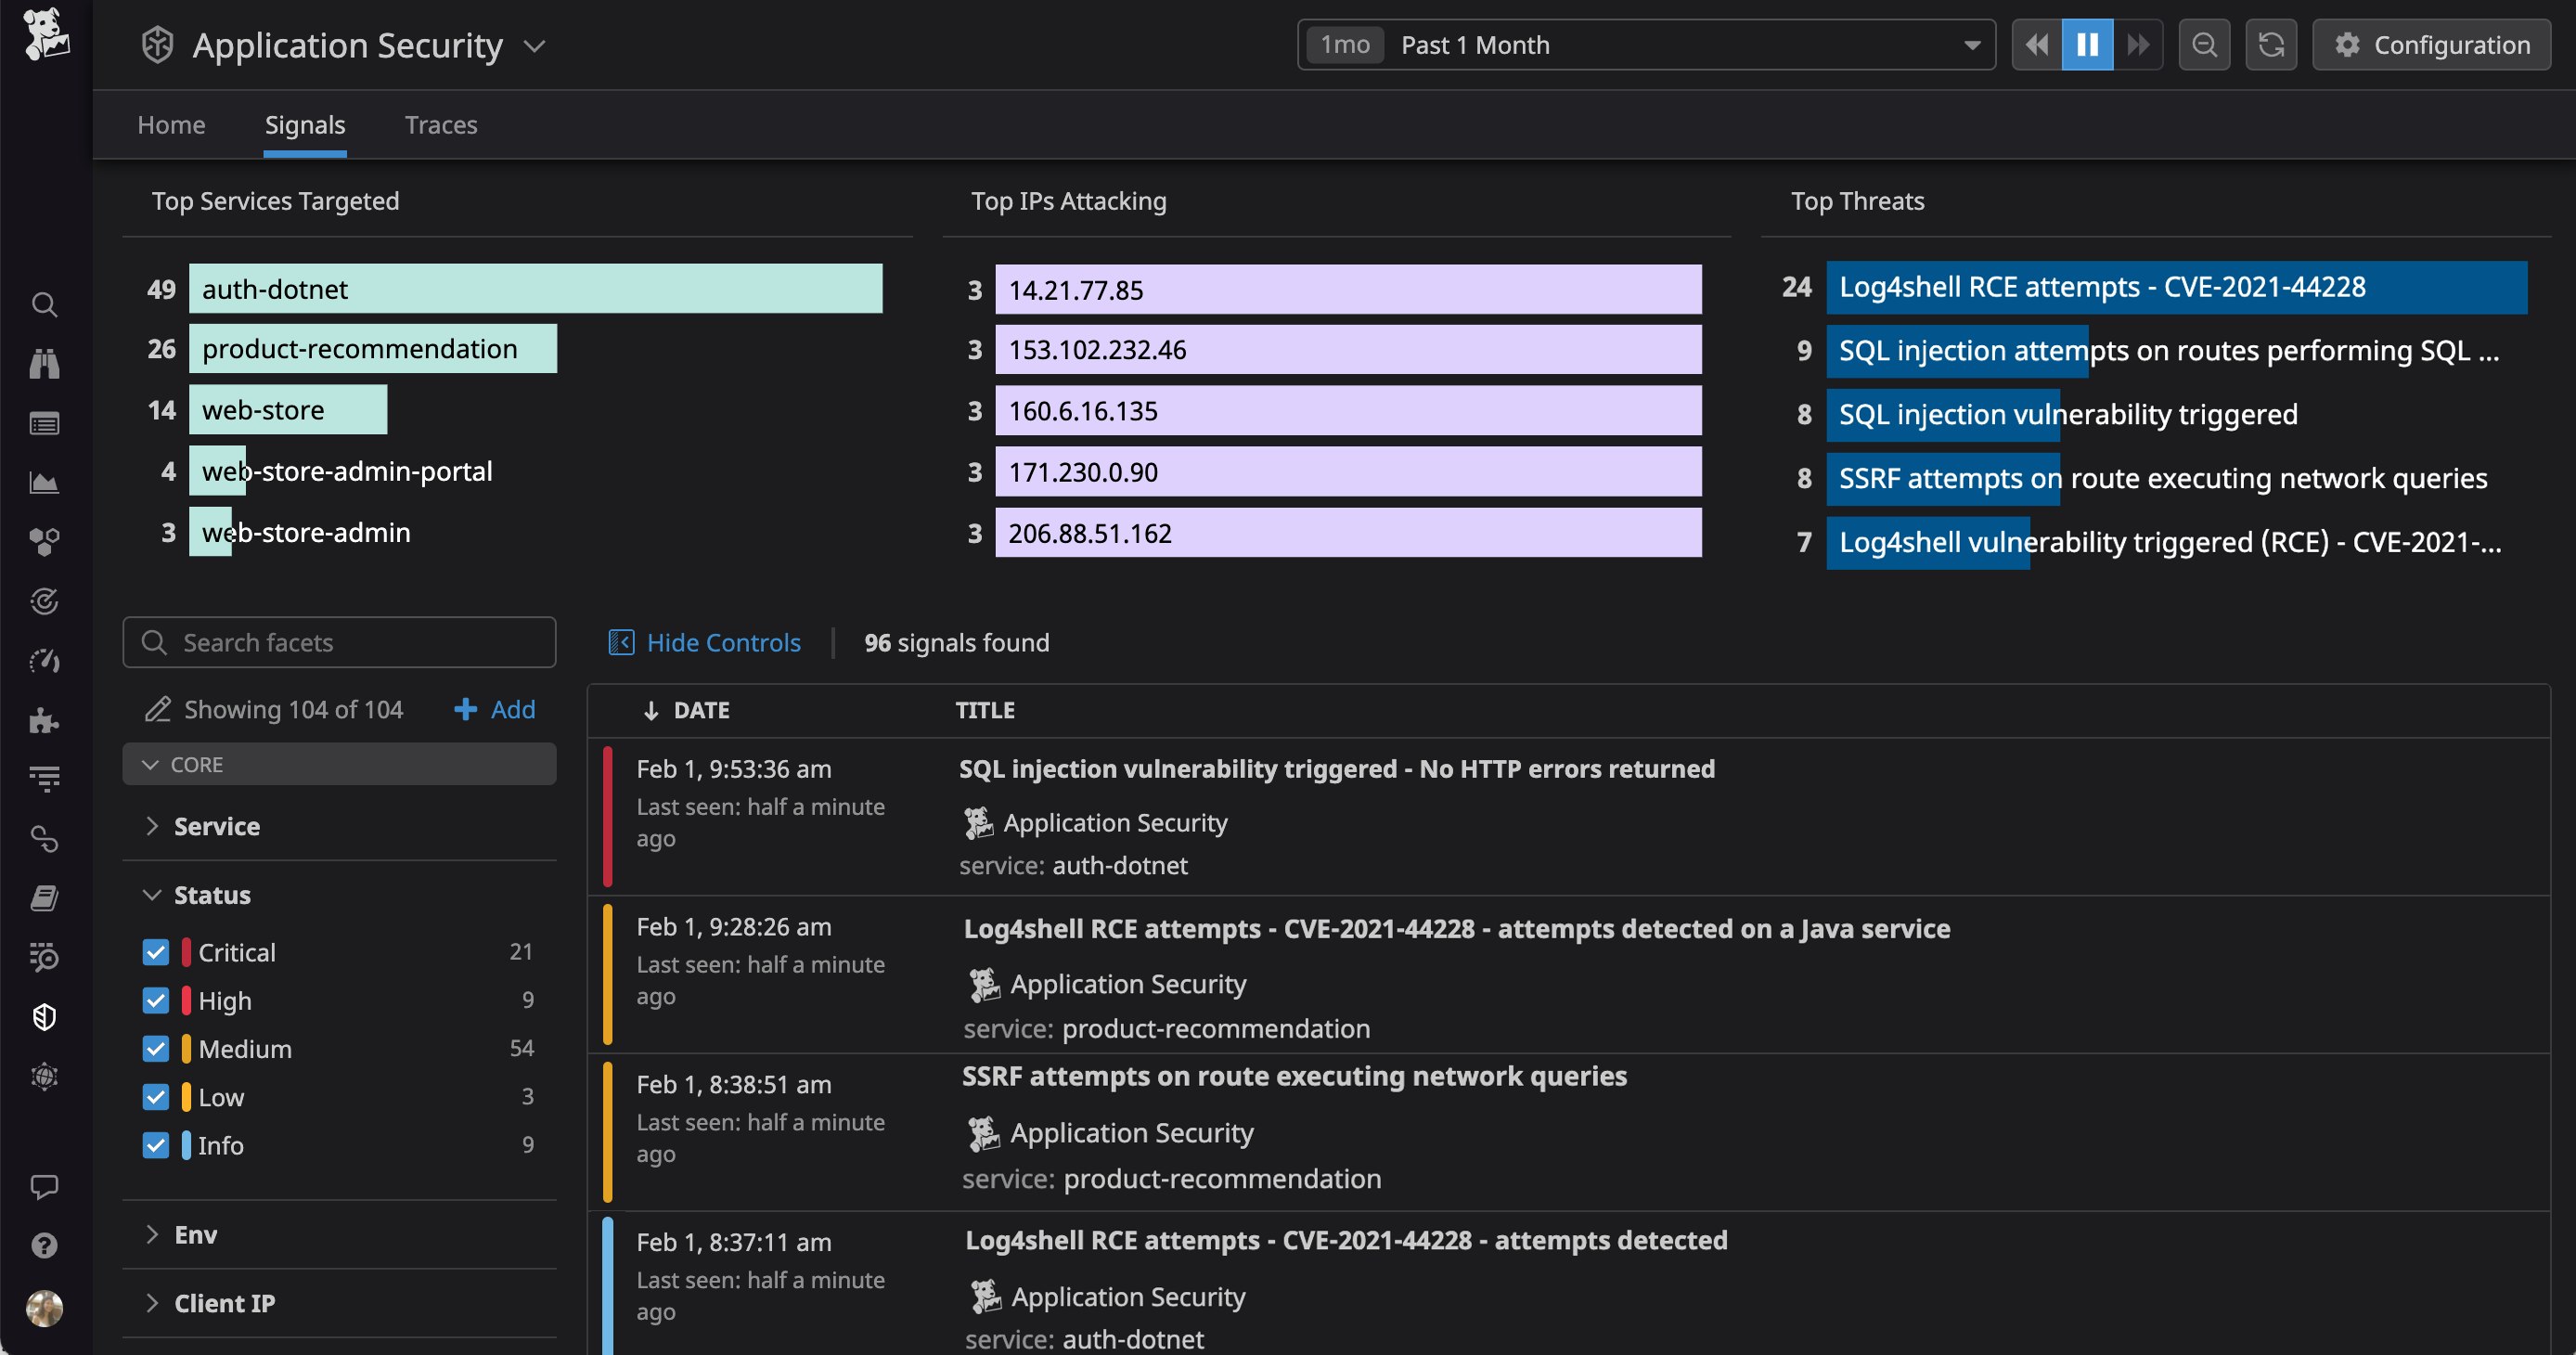Screen dimensions: 2576x1355
Task: Collapse the CORE facet group
Action: tap(339, 764)
